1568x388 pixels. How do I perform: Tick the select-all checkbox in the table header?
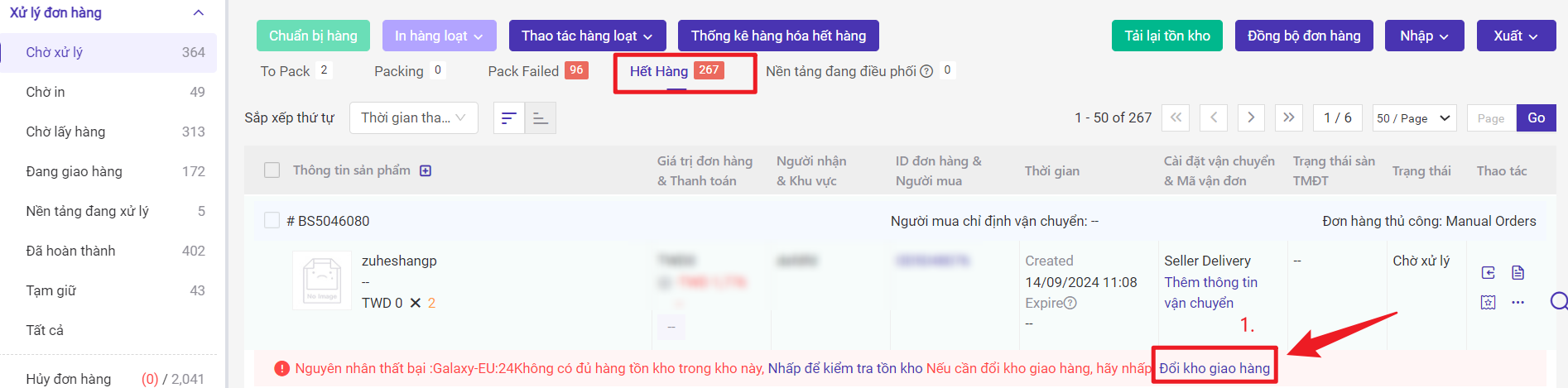(272, 170)
